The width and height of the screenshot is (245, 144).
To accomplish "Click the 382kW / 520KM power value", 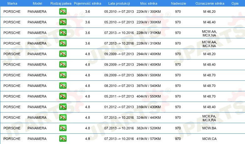I will (x=149, y=128).
